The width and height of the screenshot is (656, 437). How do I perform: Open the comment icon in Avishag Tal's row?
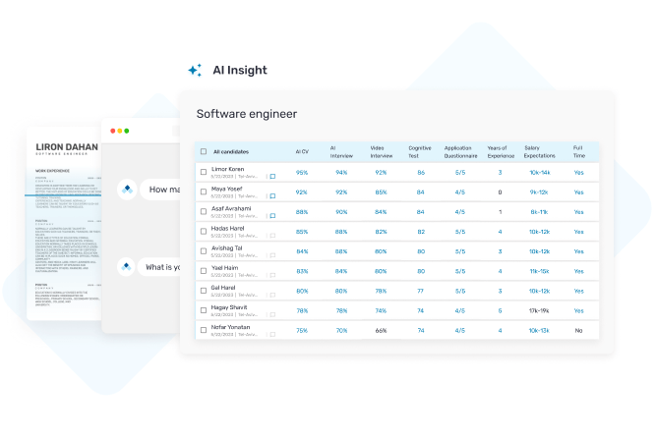point(272,255)
